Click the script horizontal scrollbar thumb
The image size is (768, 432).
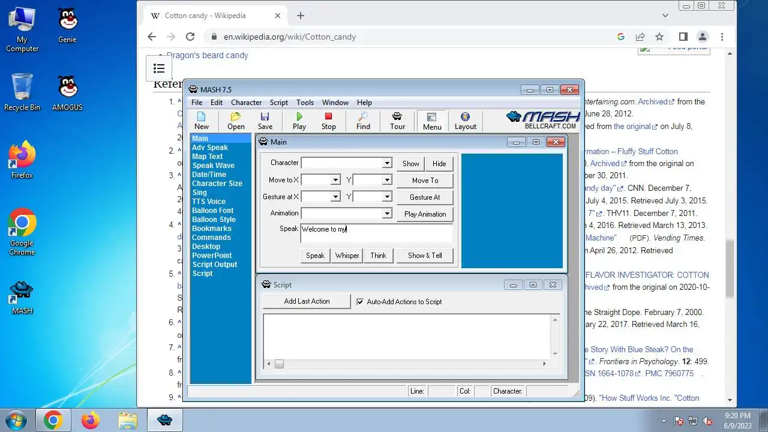(279, 364)
